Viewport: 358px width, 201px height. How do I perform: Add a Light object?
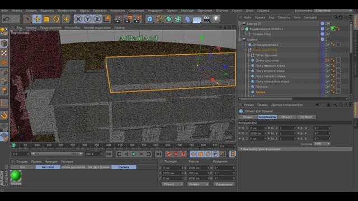[x=216, y=19]
